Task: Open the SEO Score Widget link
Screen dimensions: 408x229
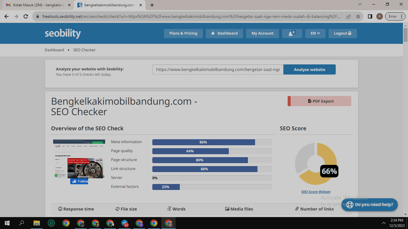Action: point(316,192)
